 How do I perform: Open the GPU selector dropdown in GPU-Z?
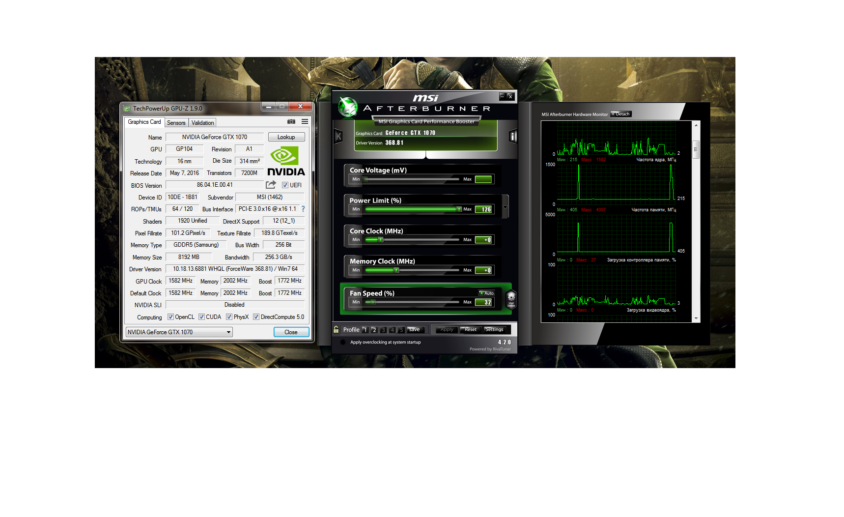point(179,332)
